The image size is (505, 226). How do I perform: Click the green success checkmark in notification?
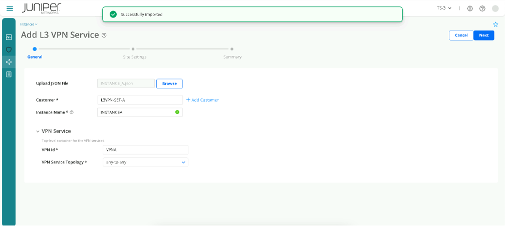tap(113, 14)
